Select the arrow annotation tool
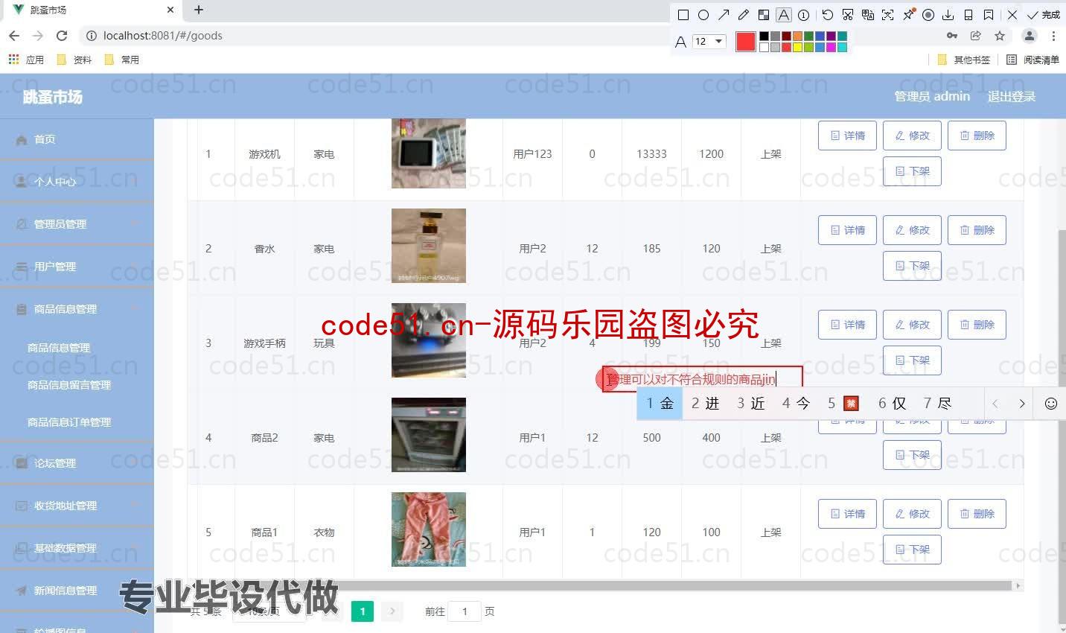The height and width of the screenshot is (633, 1066). (724, 14)
